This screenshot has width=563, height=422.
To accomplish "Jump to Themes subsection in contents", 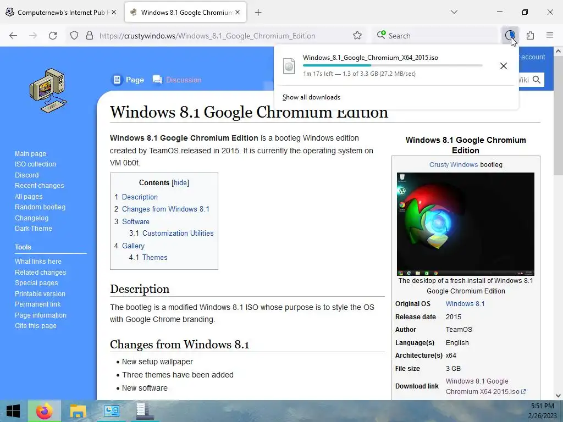I will [x=154, y=257].
